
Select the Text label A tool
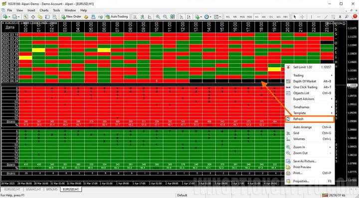340,17
